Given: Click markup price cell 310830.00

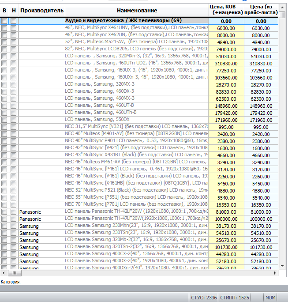Looking at the screenshot, I should pos(226,64).
